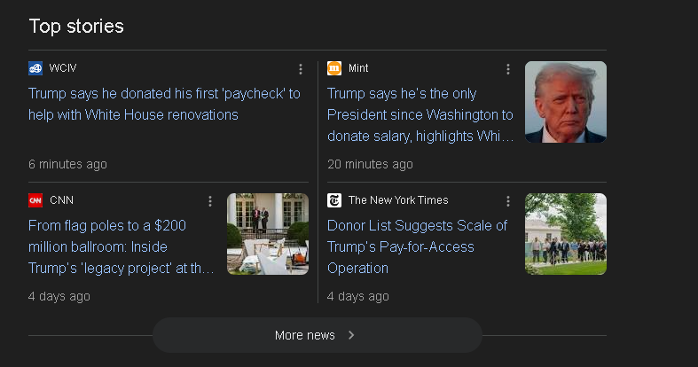The height and width of the screenshot is (367, 698).
Task: Click White House patio thumbnail on CNN story
Action: pyautogui.click(x=267, y=234)
